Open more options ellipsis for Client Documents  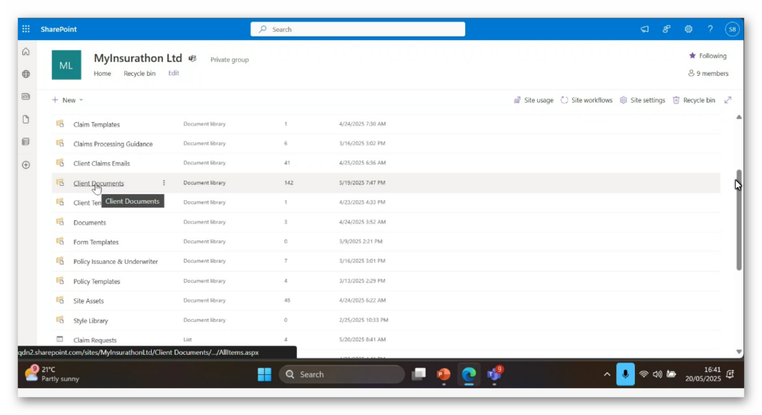(x=164, y=183)
